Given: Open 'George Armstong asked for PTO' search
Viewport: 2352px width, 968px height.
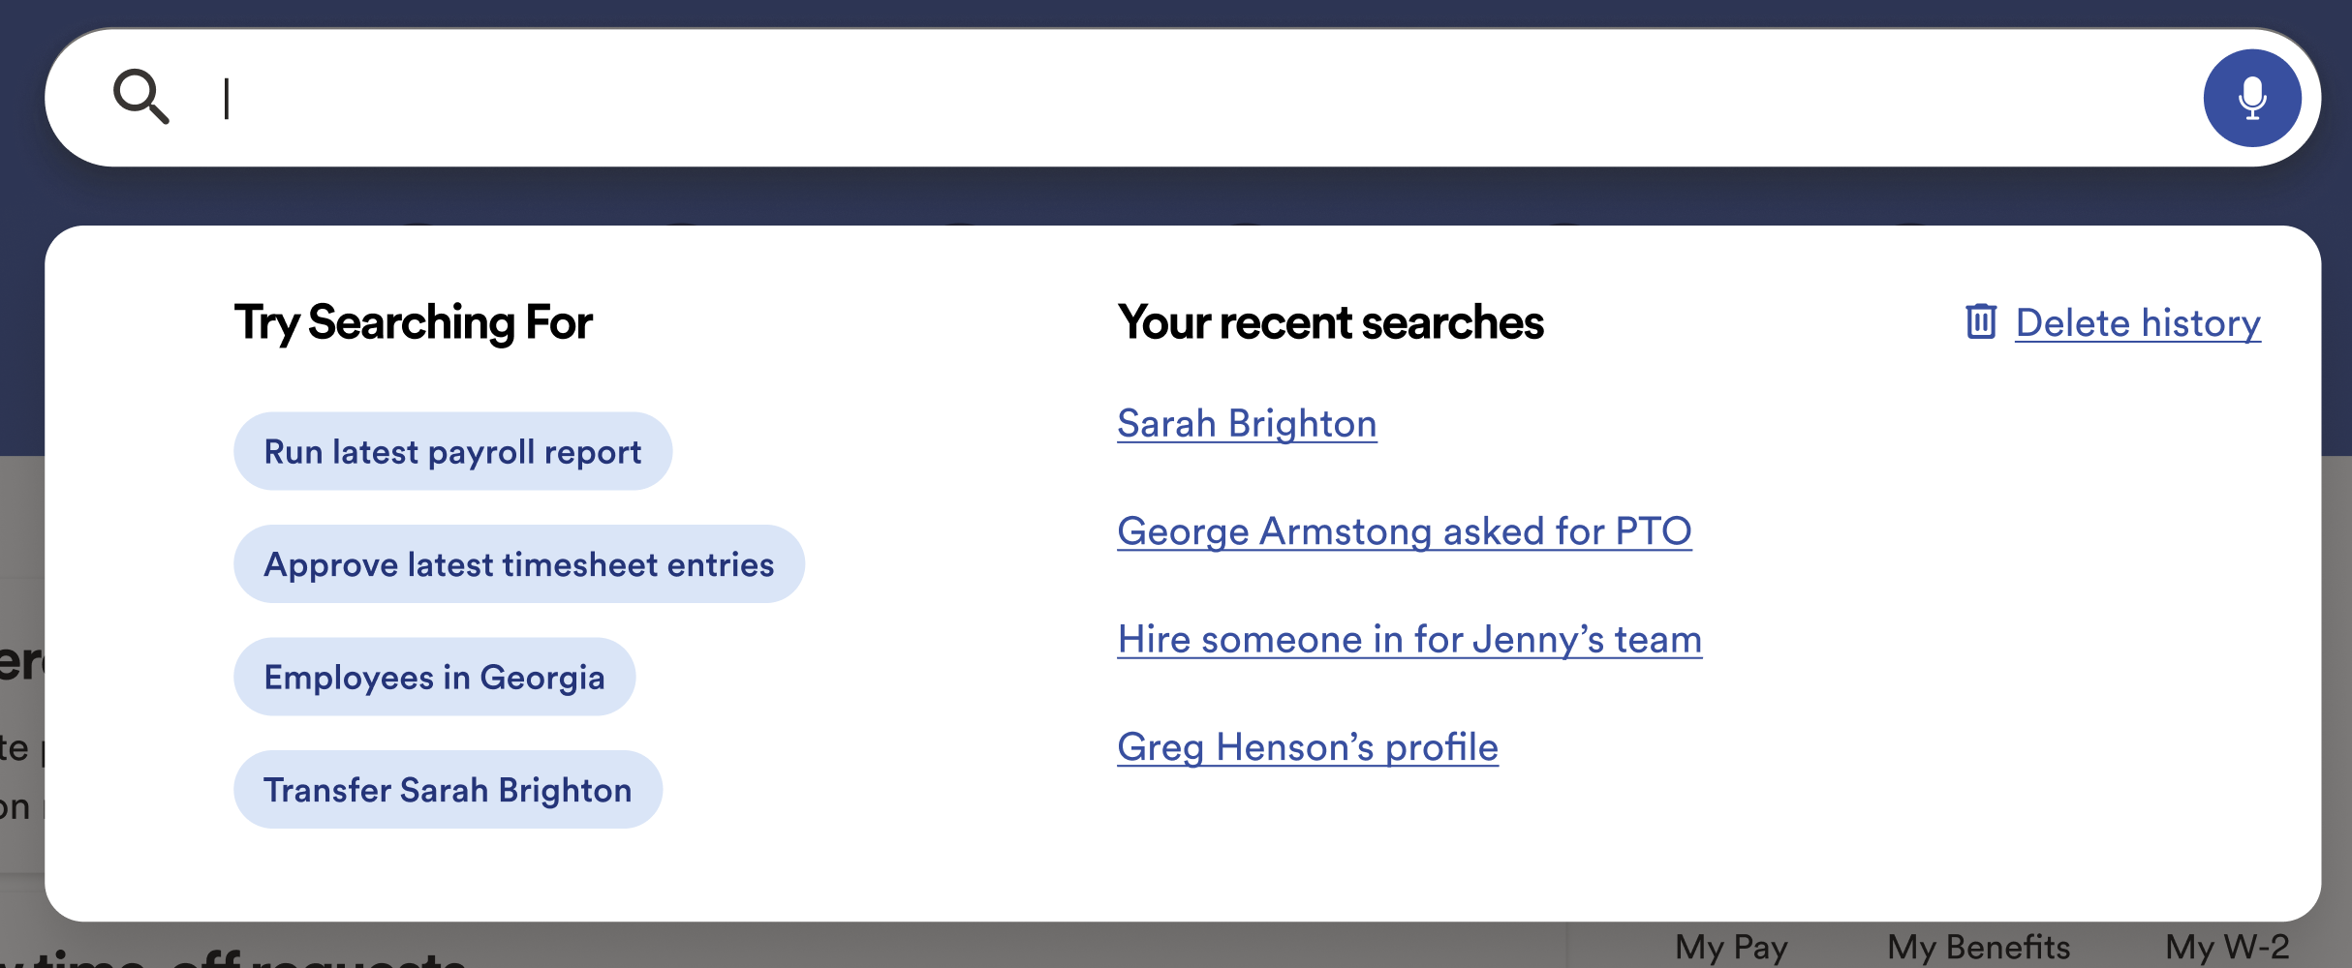Looking at the screenshot, I should [x=1404, y=531].
